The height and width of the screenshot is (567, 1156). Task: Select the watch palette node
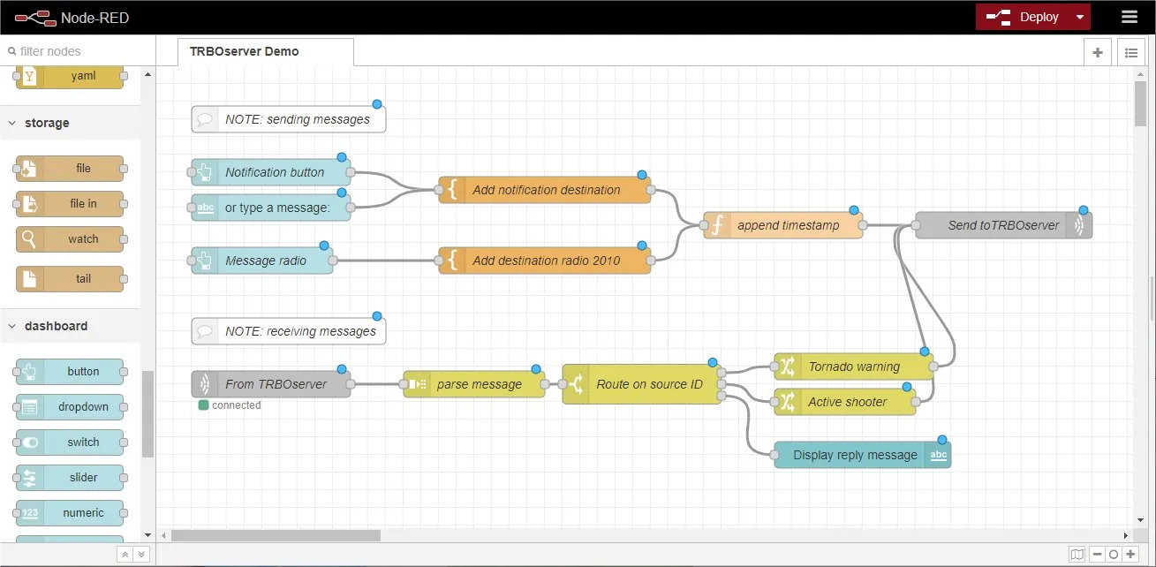pyautogui.click(x=70, y=238)
